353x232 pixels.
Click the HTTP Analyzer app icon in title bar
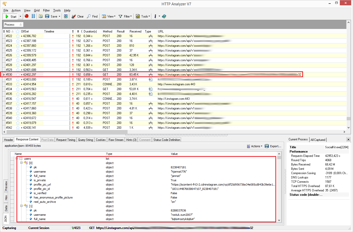pyautogui.click(x=4, y=4)
